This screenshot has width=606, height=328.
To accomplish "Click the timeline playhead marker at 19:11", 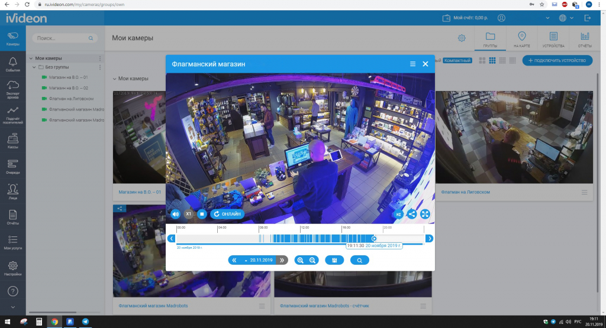I will pos(374,238).
